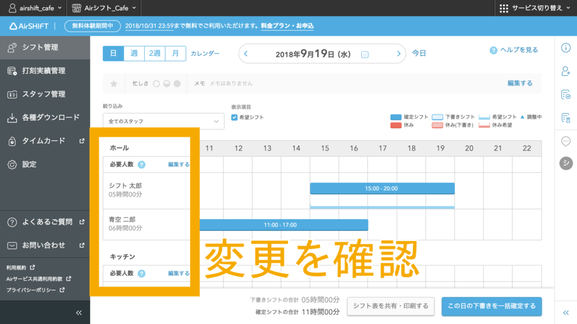The image size is (577, 324).
Task: Open chat bubble icon in right sidebar
Action: coord(566,141)
